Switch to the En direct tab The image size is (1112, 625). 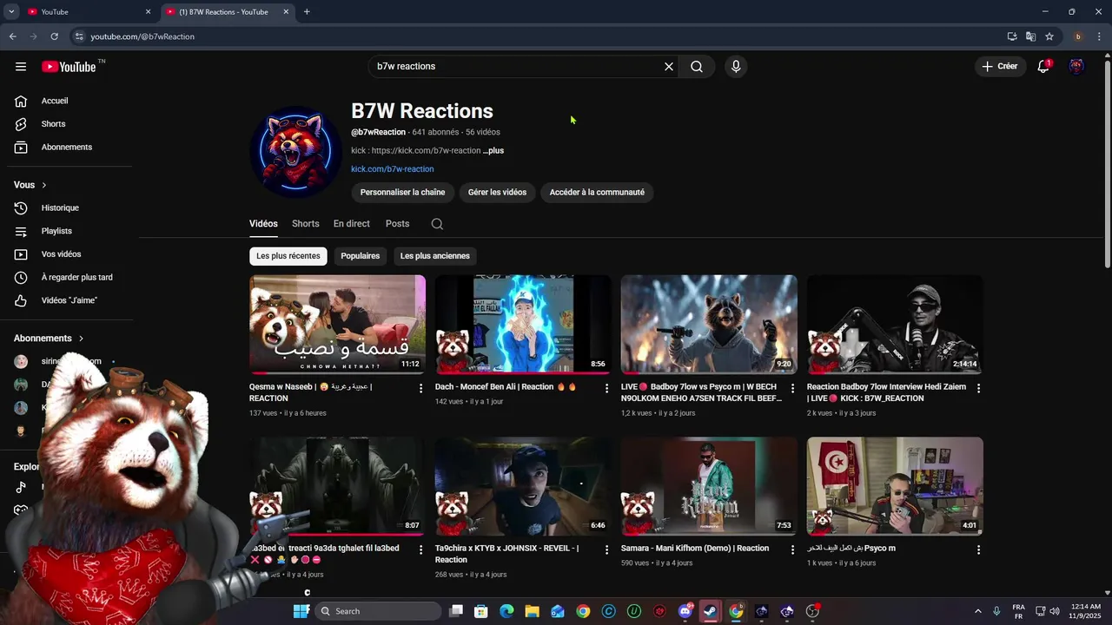352,224
